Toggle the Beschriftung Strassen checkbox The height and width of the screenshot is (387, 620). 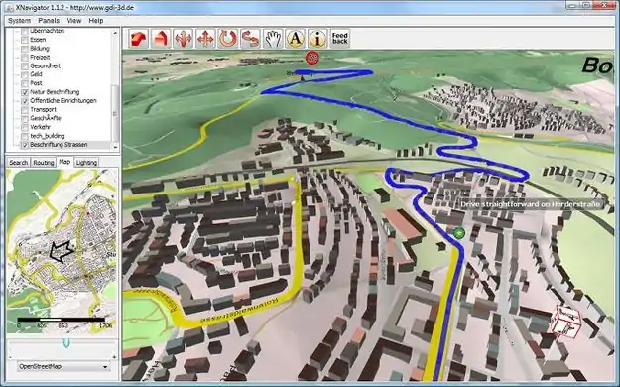(x=25, y=145)
